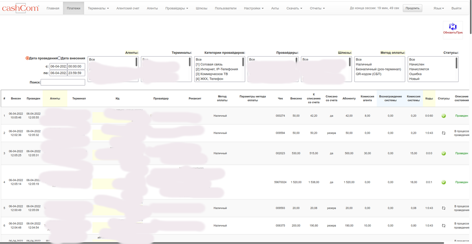Click the in-progress status icon in row 5
The height and width of the screenshot is (244, 472).
point(444,208)
